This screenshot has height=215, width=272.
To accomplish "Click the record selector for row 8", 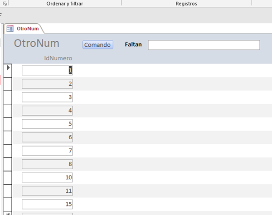I will tap(8, 164).
